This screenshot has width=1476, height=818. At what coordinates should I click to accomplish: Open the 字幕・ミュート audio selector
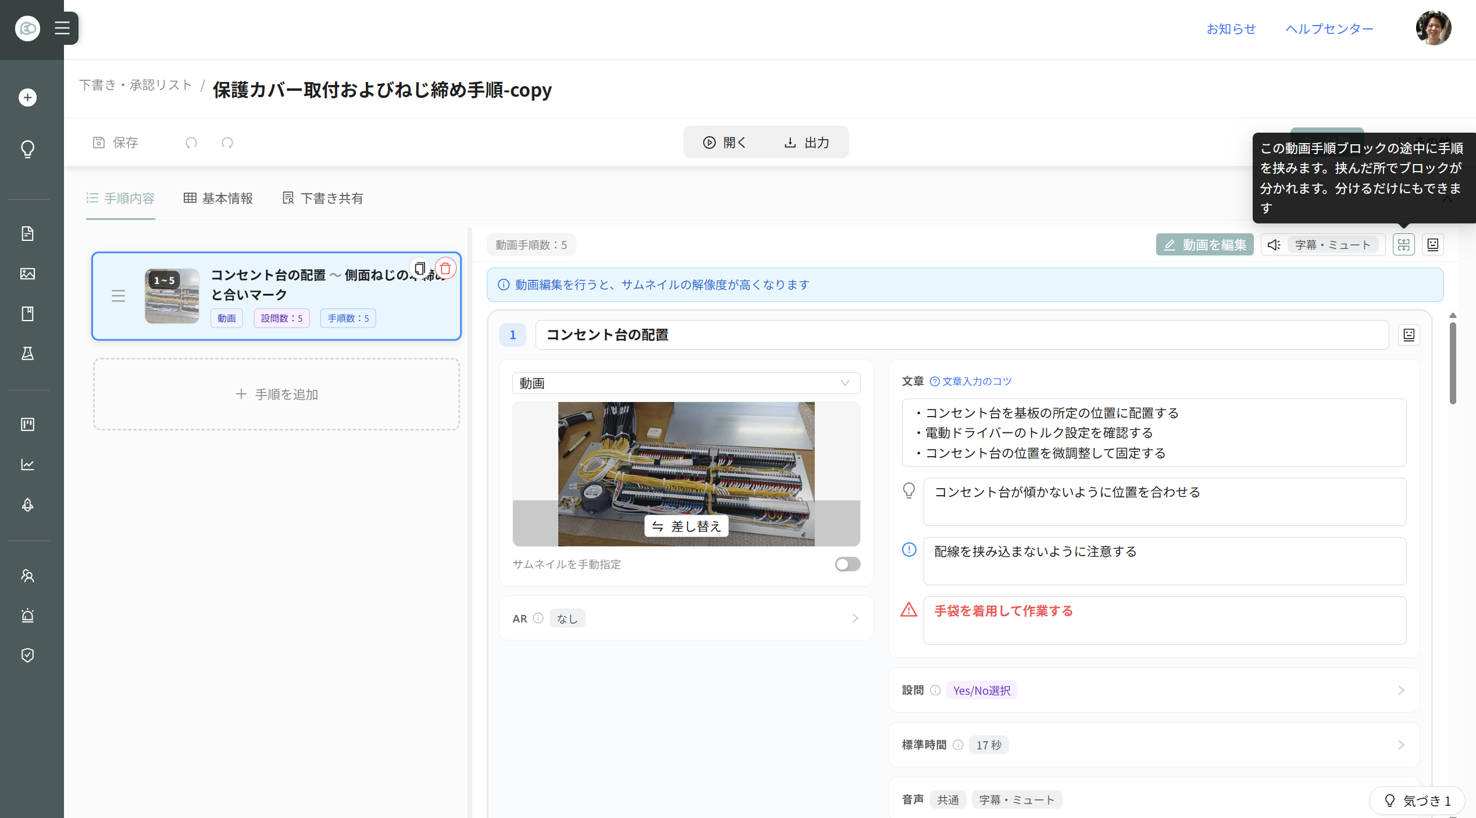tap(1322, 244)
